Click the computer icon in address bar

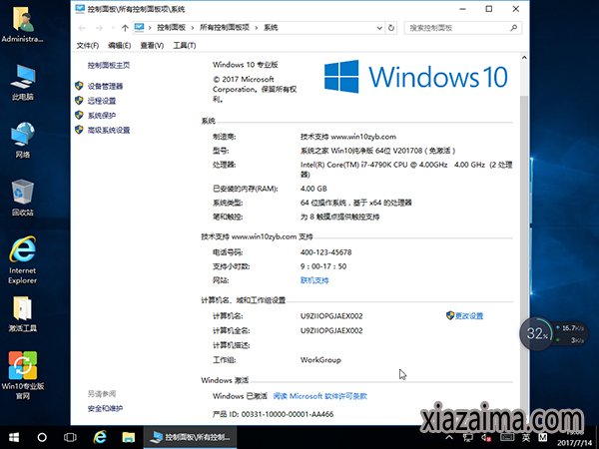point(140,27)
